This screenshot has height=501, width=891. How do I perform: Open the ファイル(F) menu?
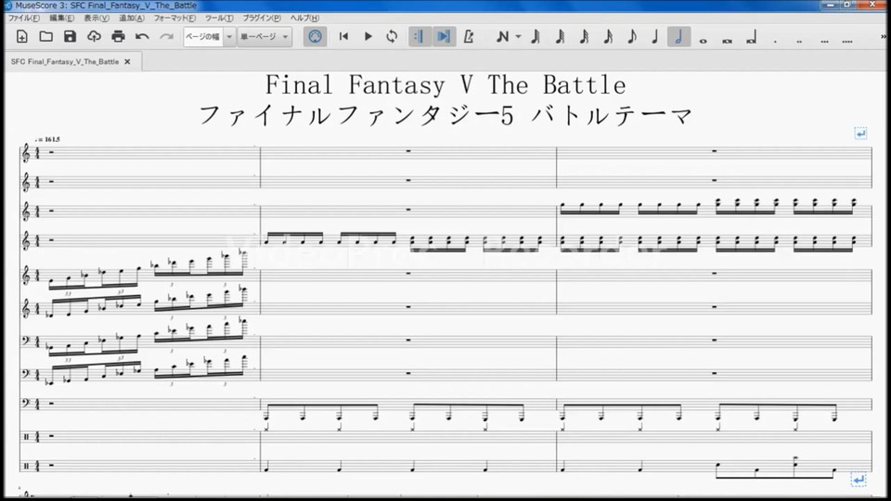[x=23, y=19]
